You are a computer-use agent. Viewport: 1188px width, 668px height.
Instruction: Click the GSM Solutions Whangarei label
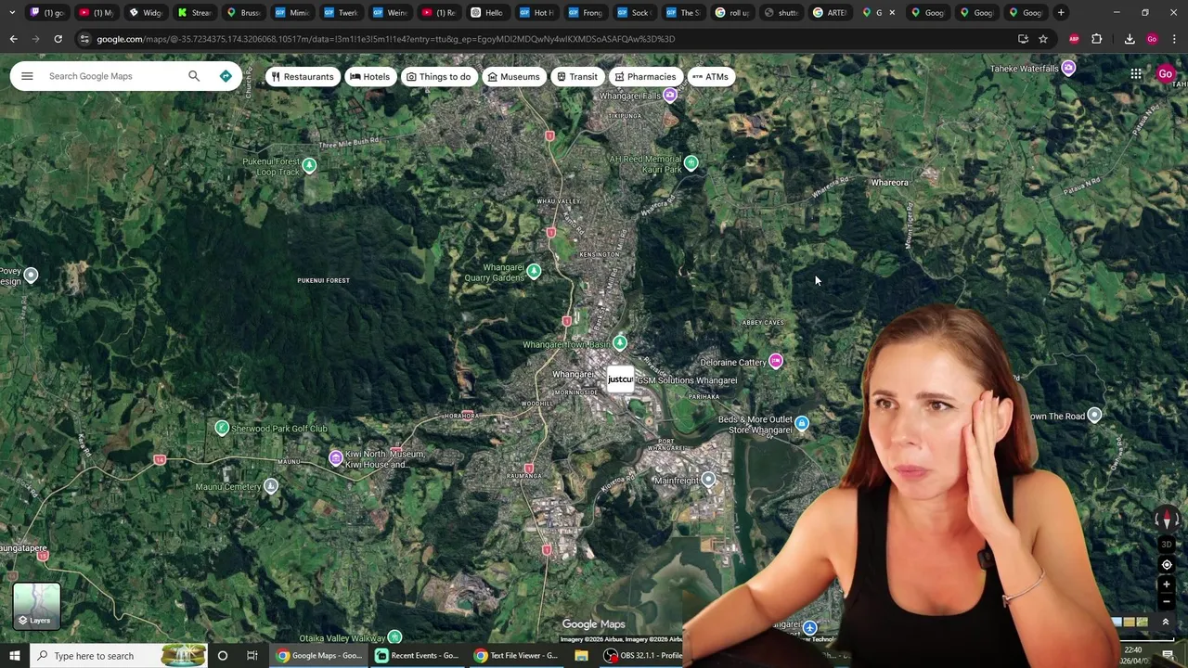[x=687, y=380]
